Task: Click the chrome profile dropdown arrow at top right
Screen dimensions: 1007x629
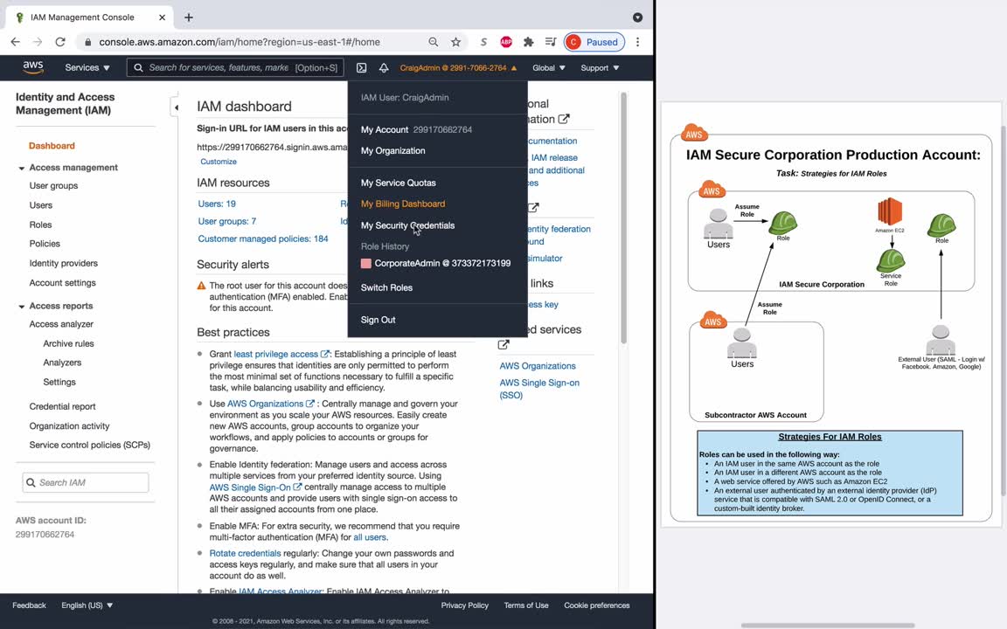Action: [x=637, y=17]
